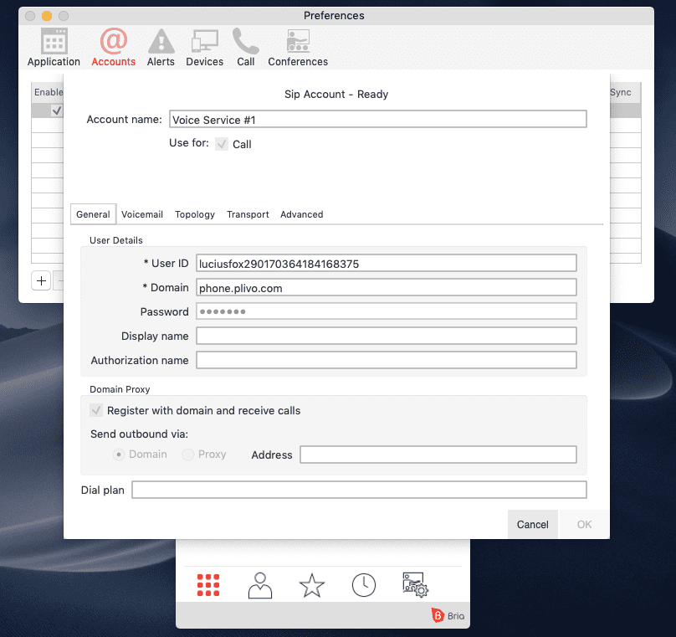Show the contacts list in Bria

[260, 585]
